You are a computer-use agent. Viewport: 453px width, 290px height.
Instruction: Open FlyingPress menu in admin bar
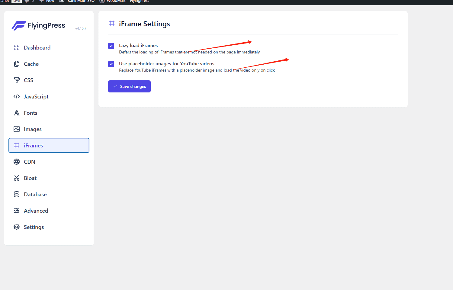(x=140, y=1)
